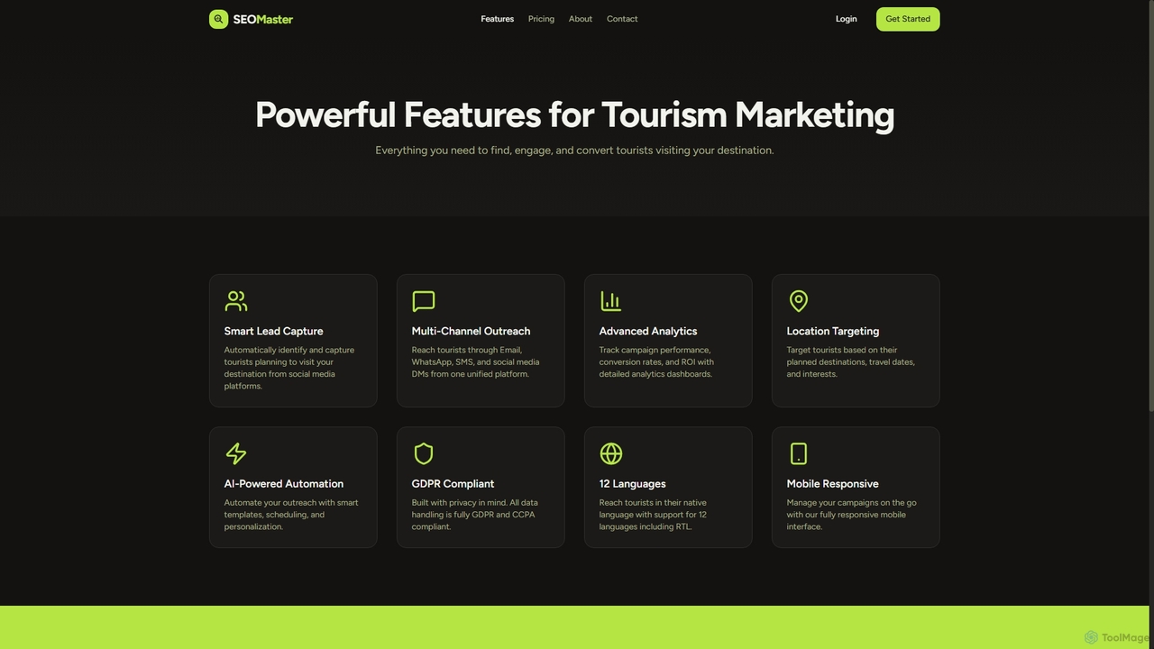Viewport: 1154px width, 649px height.
Task: Click the chat bubble icon for Multi-Channel Outreach
Action: 424,301
